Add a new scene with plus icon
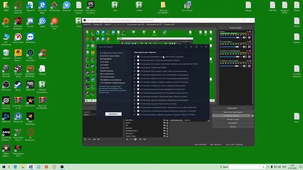This screenshot has height=170, width=303. pos(85,139)
